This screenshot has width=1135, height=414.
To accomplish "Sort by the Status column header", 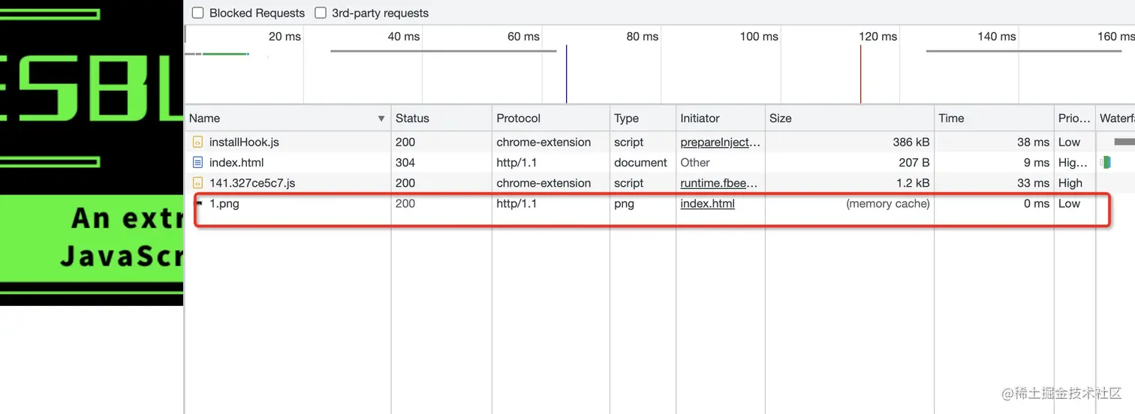I will [441, 118].
